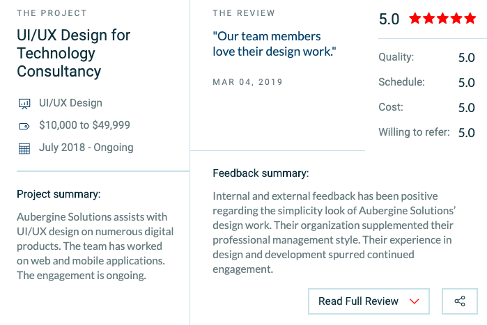Click the UI/UX Design presentation icon
Image resolution: width=487 pixels, height=325 pixels.
(24, 104)
